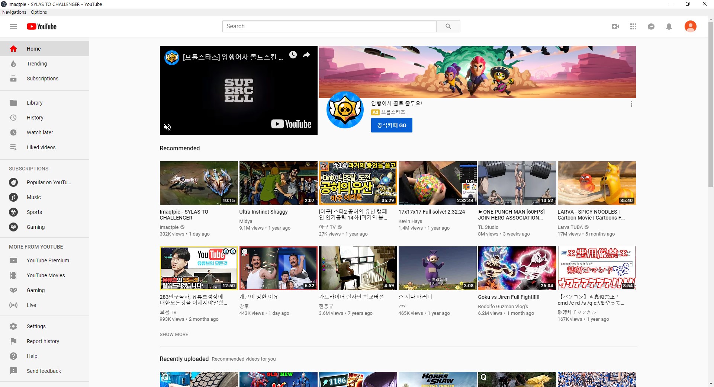Open the 17x17x17 Full solve thumbnail
The width and height of the screenshot is (714, 387).
(x=437, y=183)
